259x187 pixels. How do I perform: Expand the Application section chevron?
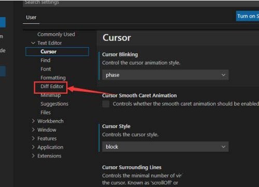pos(33,147)
